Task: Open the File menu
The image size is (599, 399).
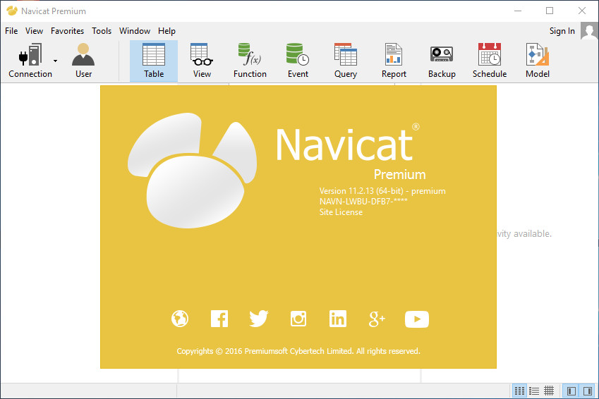Action: point(11,31)
